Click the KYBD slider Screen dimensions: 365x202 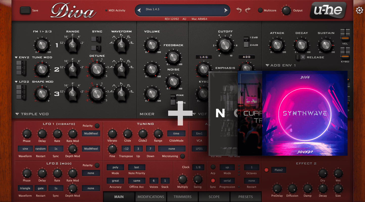click(345, 53)
